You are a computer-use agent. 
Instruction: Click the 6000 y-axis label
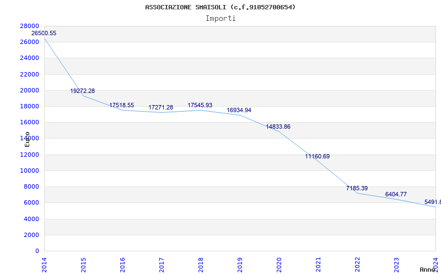[x=31, y=202]
